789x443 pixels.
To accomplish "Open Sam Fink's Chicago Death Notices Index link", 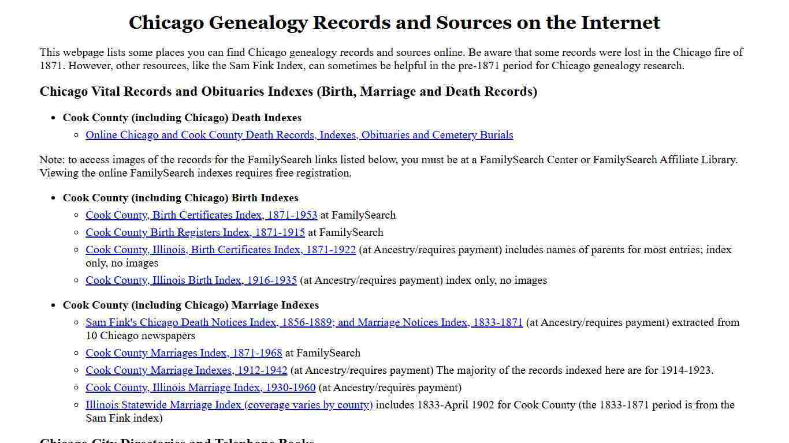I will coord(304,322).
